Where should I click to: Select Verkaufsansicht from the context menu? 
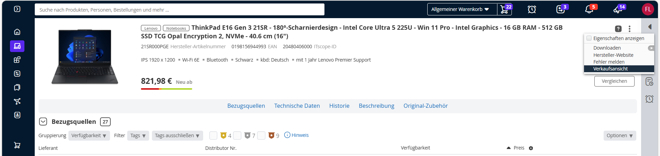610,69
